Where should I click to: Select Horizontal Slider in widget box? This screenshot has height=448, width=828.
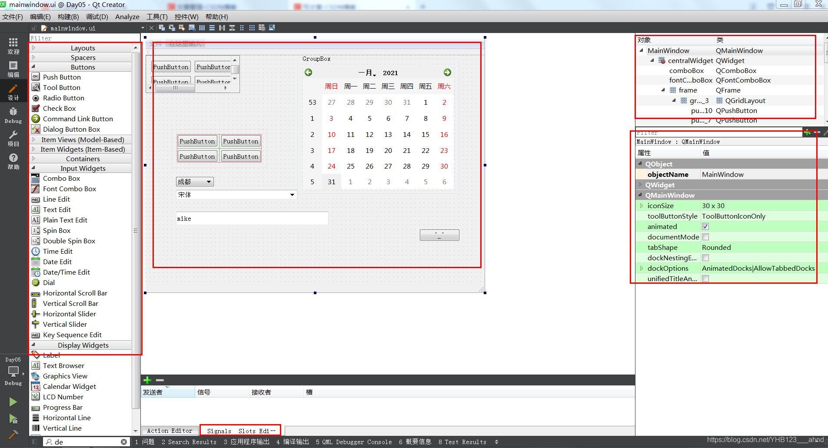[70, 314]
